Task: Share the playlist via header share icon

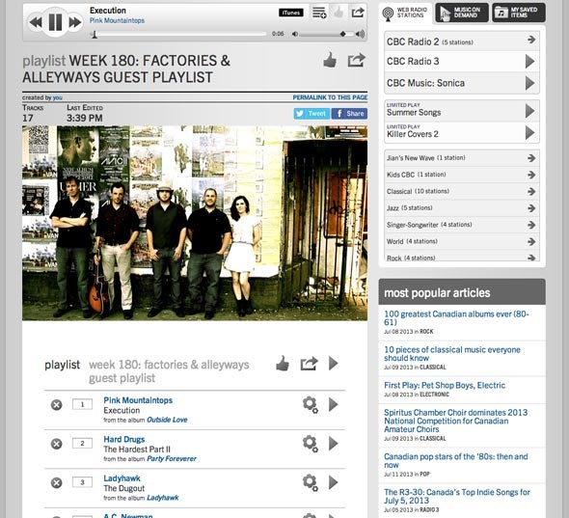Action: (357, 60)
